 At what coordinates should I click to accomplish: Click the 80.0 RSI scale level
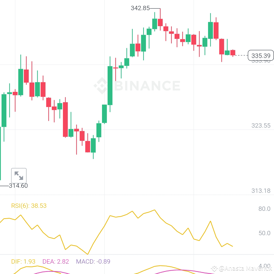264,209
